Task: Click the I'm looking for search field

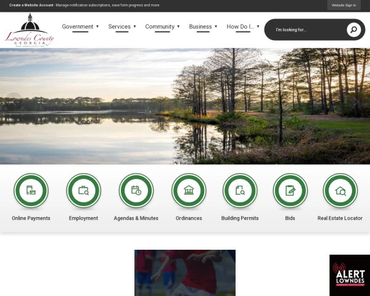Action: pos(308,30)
